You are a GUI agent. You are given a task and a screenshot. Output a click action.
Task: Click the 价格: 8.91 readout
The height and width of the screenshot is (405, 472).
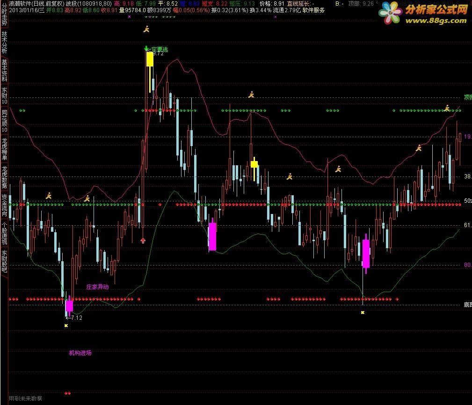click(272, 4)
